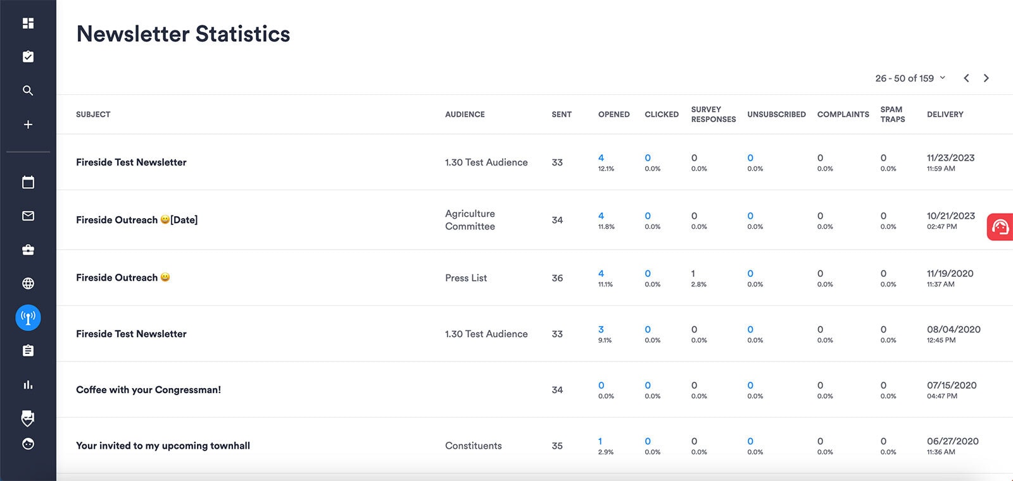Open the tasks checklist icon in sidebar
The height and width of the screenshot is (481, 1013).
(x=28, y=57)
